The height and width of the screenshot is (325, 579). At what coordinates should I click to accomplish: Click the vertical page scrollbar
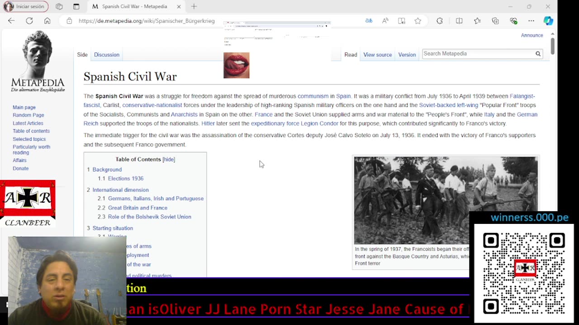coord(553,46)
